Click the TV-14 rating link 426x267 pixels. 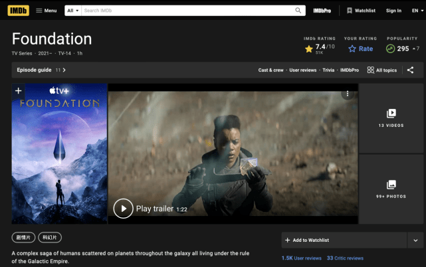click(64, 53)
